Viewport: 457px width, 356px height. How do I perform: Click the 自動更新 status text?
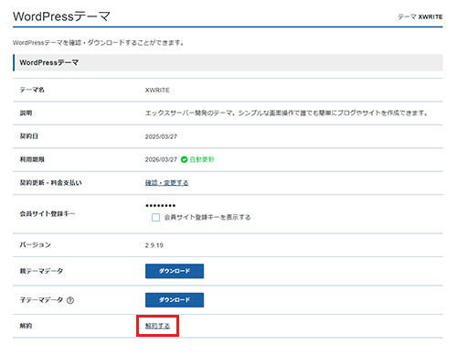click(x=202, y=159)
